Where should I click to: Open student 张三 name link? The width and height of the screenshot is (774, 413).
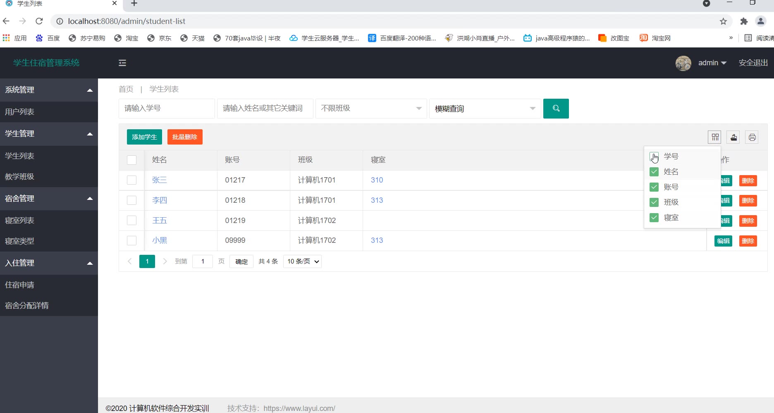(x=159, y=180)
